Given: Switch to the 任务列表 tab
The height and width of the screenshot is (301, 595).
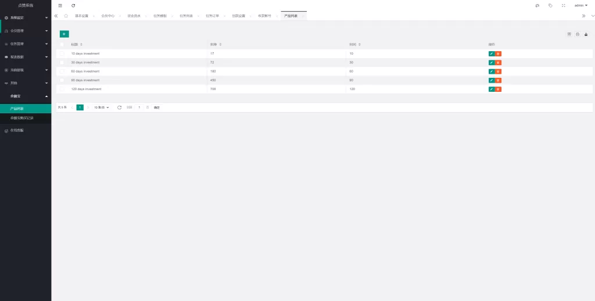Looking at the screenshot, I should [186, 16].
